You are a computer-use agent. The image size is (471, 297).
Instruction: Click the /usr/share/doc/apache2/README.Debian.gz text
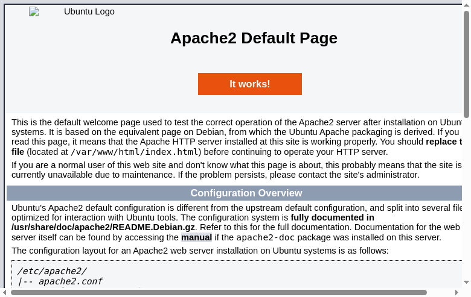(103, 227)
